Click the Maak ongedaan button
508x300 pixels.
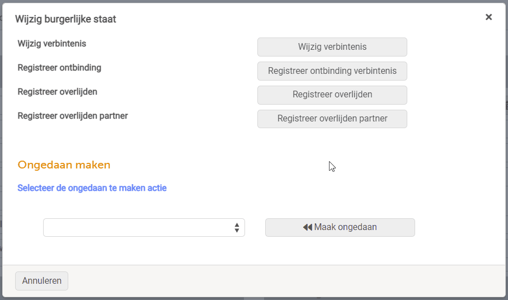340,227
